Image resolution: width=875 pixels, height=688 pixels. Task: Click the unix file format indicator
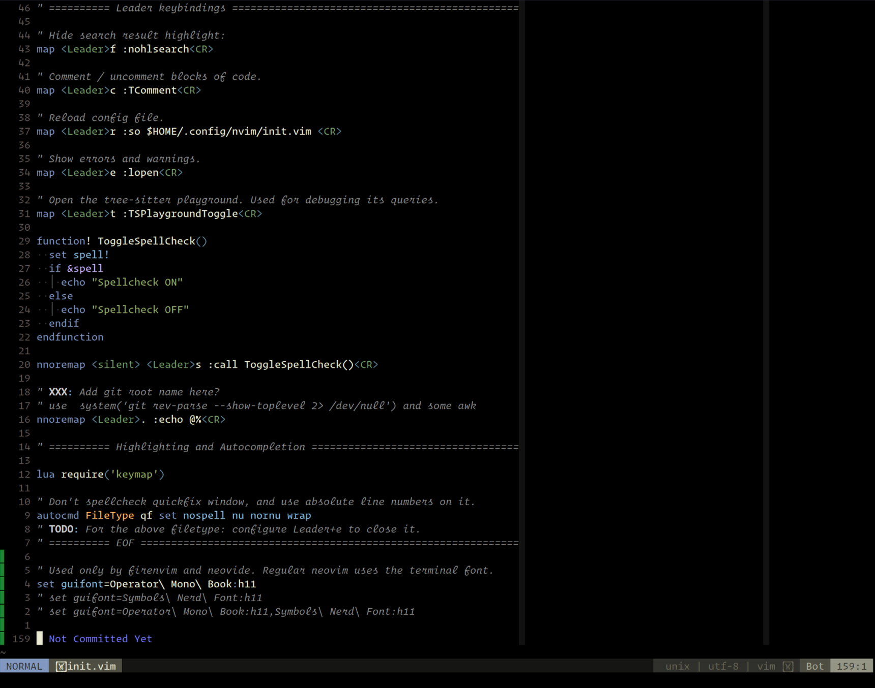pos(678,666)
